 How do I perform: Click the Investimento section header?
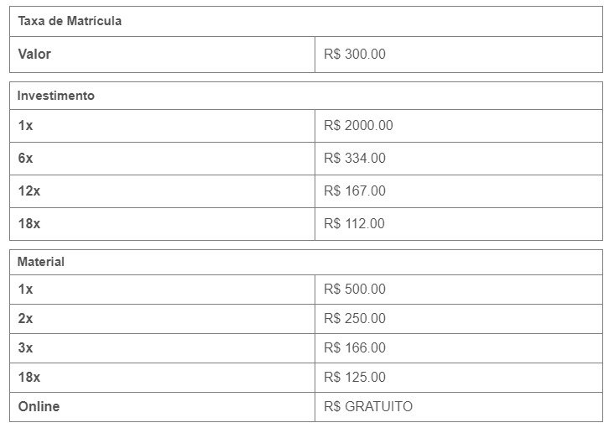pyautogui.click(x=55, y=96)
